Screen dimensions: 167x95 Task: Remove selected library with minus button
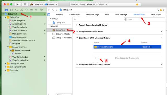pos(100,58)
